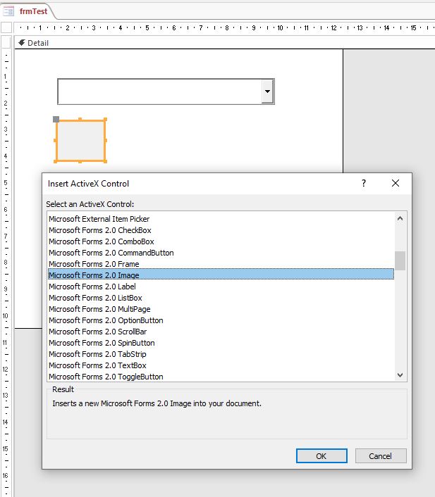Cancel the Insert ActiveX Control dialog
The width and height of the screenshot is (435, 497).
pos(381,455)
